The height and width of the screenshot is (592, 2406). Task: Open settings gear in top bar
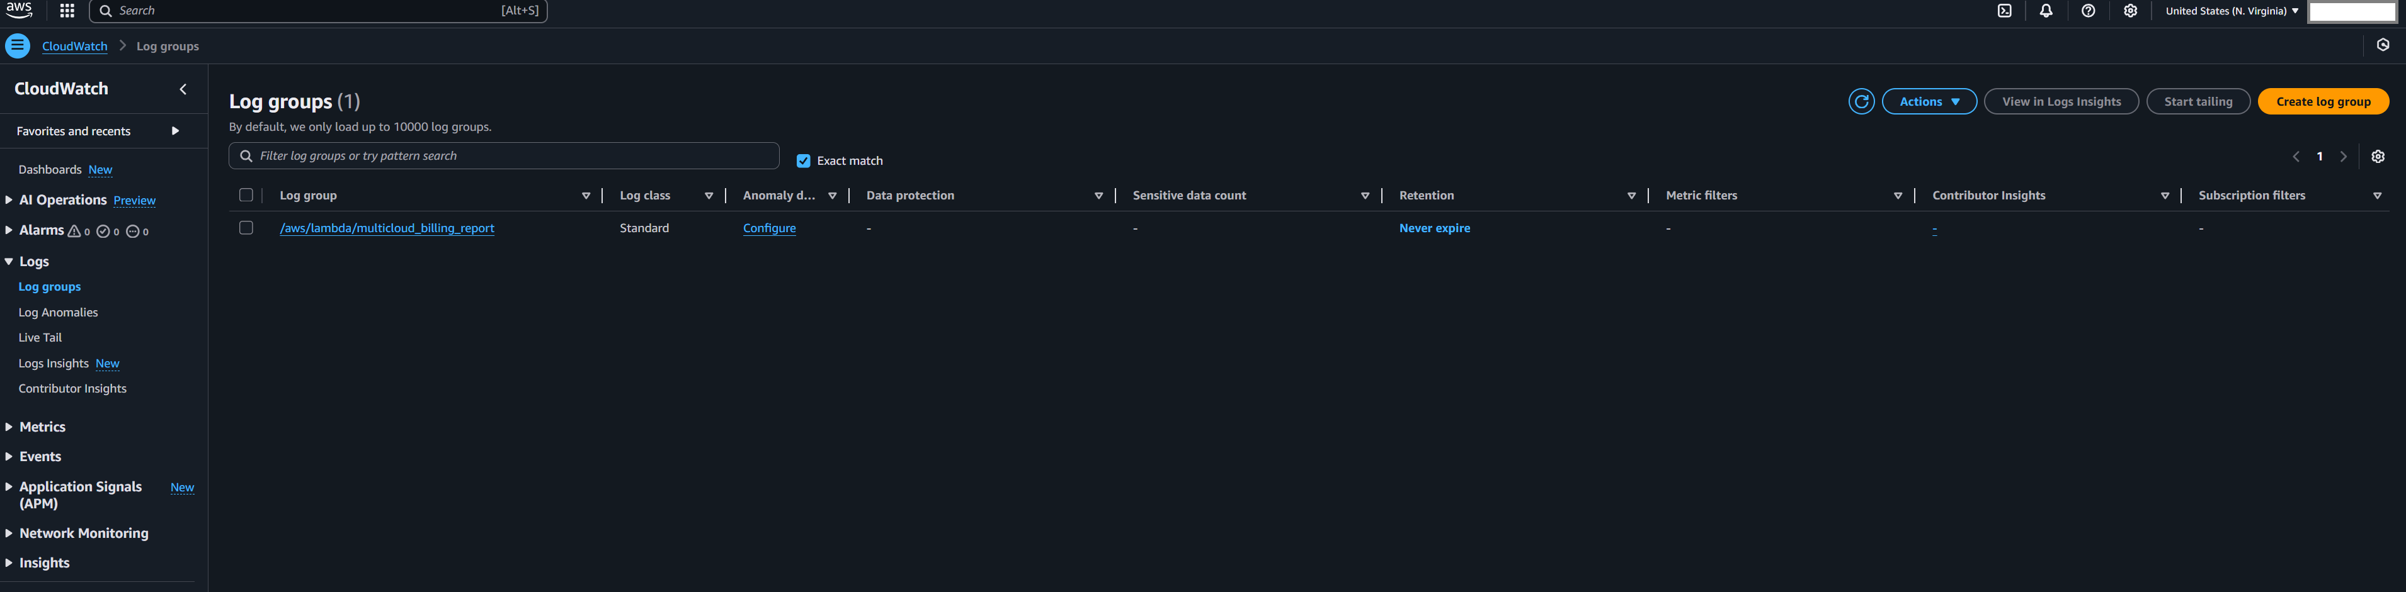2131,11
